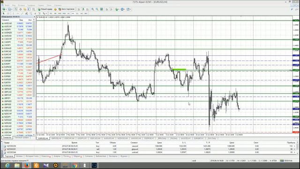Insert a text object
Viewport: 300px width, 169px height.
click(35, 14)
